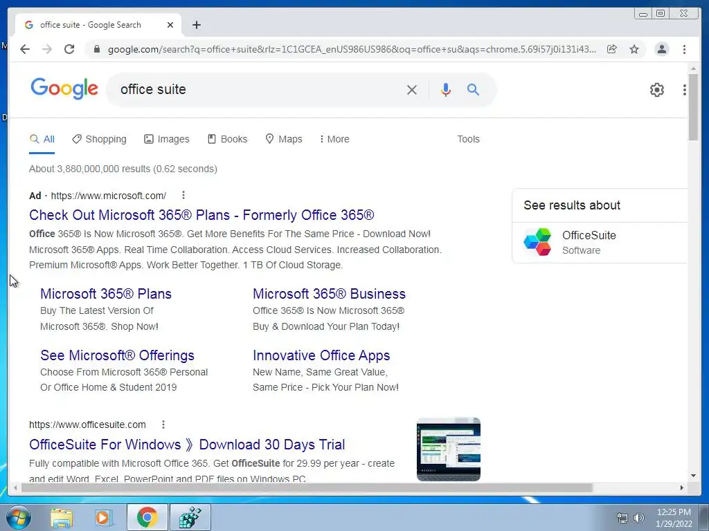
Task: Open OfficeSuite For Windows Download result
Action: (187, 445)
